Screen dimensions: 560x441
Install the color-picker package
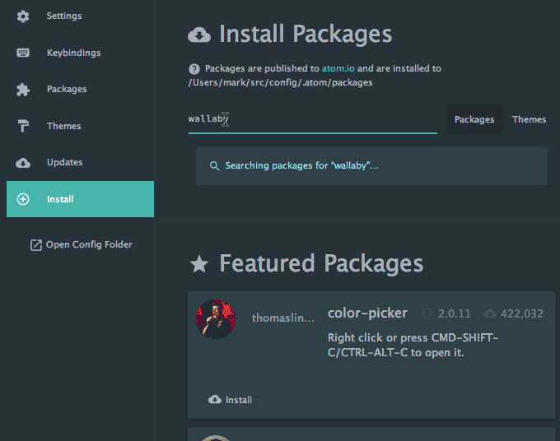tap(231, 400)
